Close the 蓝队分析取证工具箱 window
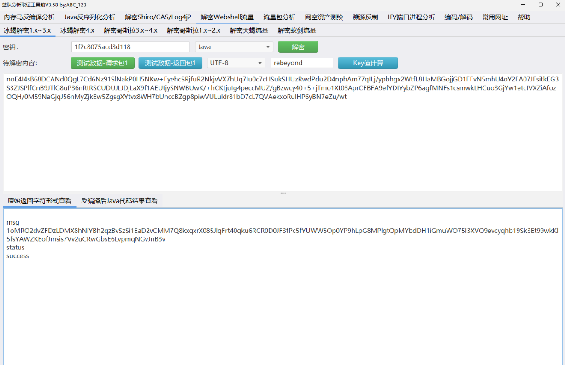Screen dimensions: 565x365 click(x=558, y=5)
